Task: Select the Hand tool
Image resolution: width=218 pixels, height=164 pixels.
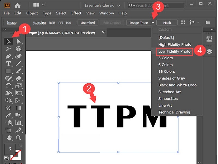Action: pyautogui.click(x=9, y=138)
